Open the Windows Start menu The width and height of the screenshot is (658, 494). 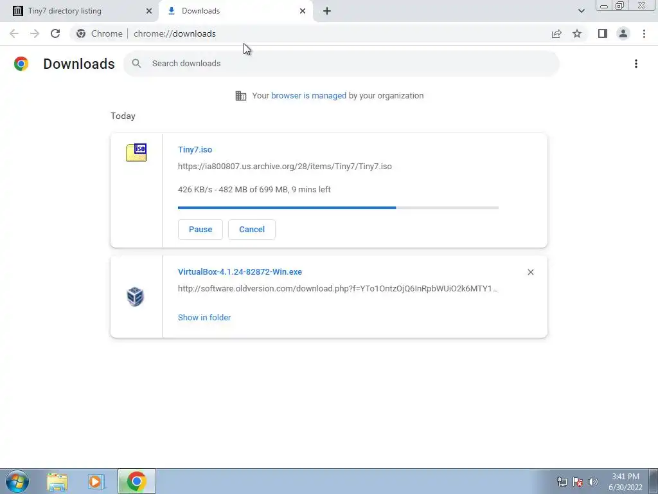click(x=17, y=481)
